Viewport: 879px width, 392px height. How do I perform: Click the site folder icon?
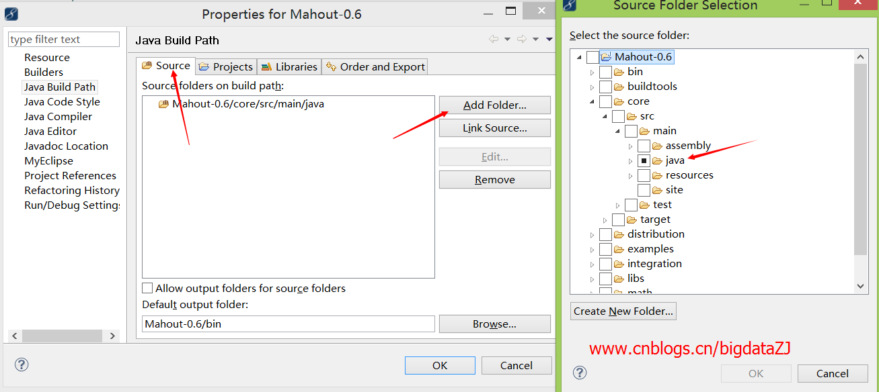point(657,190)
